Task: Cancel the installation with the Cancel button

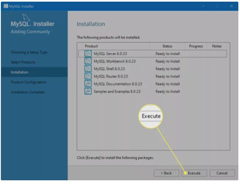Action: [222, 173]
